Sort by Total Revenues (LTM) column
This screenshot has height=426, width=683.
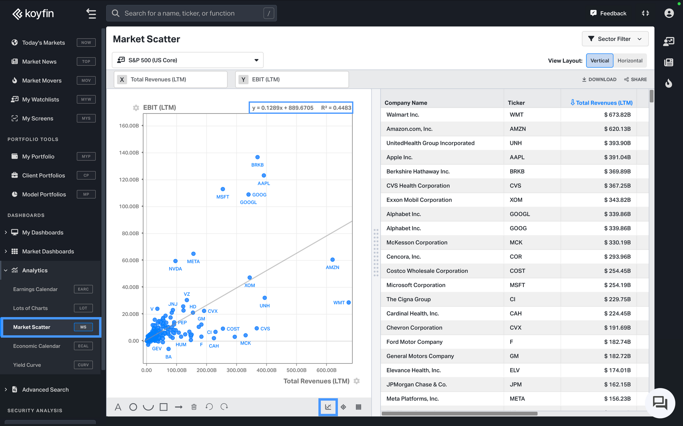coord(601,103)
